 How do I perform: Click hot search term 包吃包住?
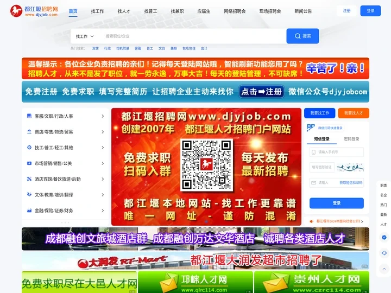[189, 48]
